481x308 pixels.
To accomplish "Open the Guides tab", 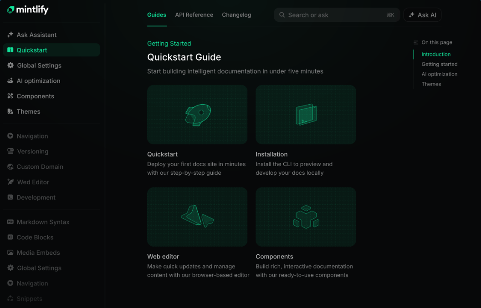I will 156,15.
